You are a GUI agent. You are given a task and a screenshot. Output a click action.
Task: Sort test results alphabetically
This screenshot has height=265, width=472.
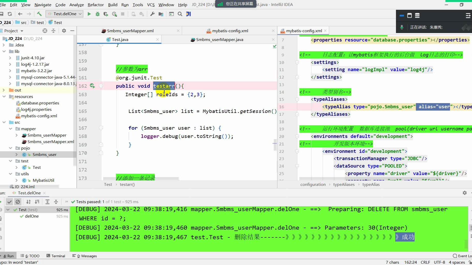tap(28, 202)
